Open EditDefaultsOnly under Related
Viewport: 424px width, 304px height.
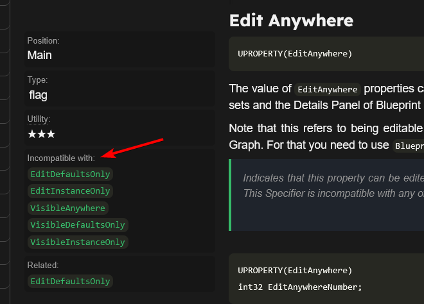(x=70, y=281)
